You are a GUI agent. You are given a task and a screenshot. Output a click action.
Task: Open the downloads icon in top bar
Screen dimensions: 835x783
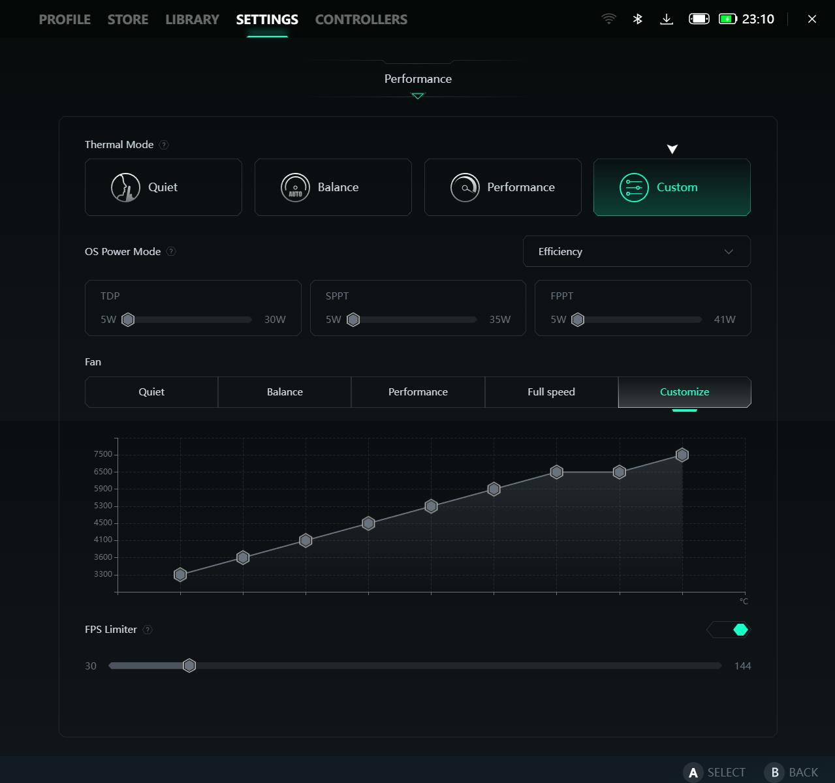pos(667,19)
